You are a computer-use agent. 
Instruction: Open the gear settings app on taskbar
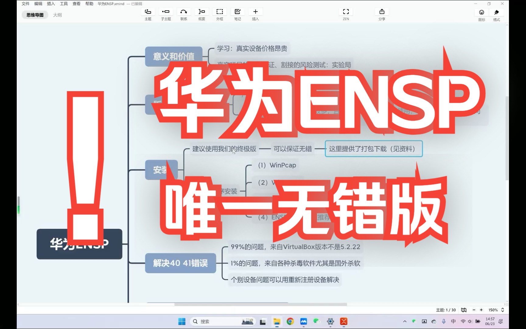(330, 321)
